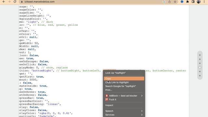This screenshot has height=117, width=208.
Task: Click the first page navigation dot
Action: (x=200, y=55)
